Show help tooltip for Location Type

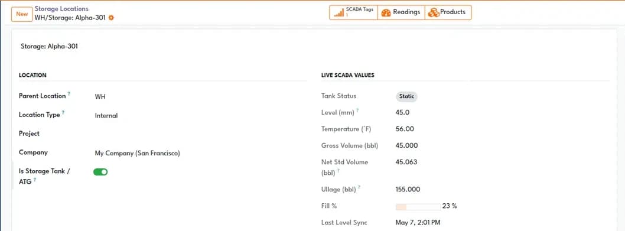(x=63, y=112)
